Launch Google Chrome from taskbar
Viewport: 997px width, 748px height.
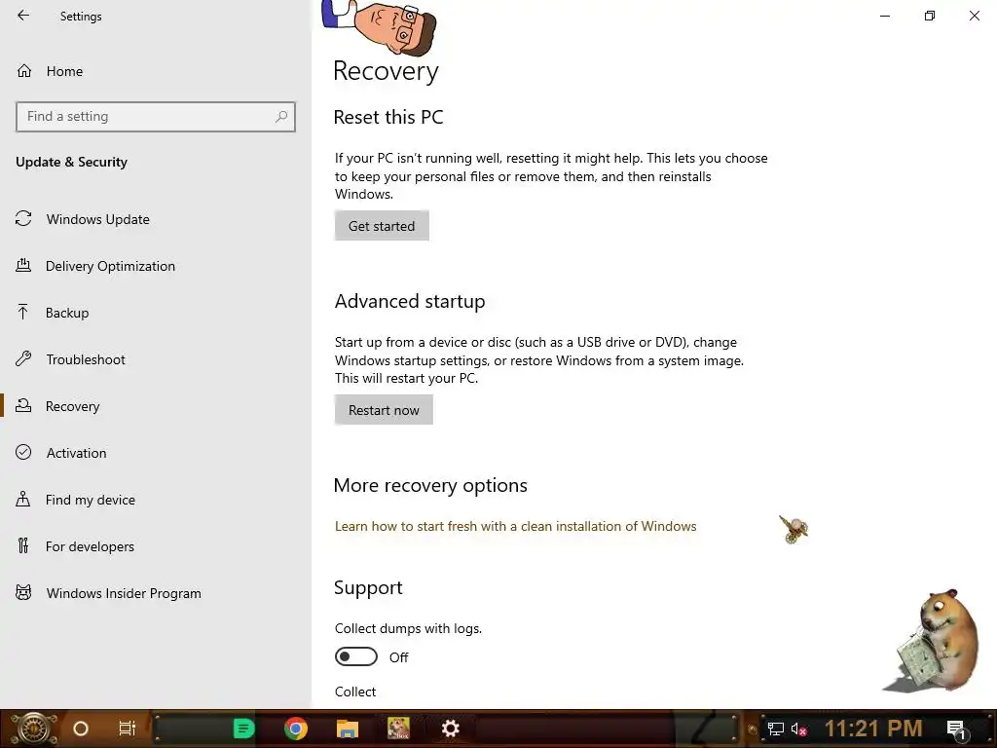(x=296, y=729)
